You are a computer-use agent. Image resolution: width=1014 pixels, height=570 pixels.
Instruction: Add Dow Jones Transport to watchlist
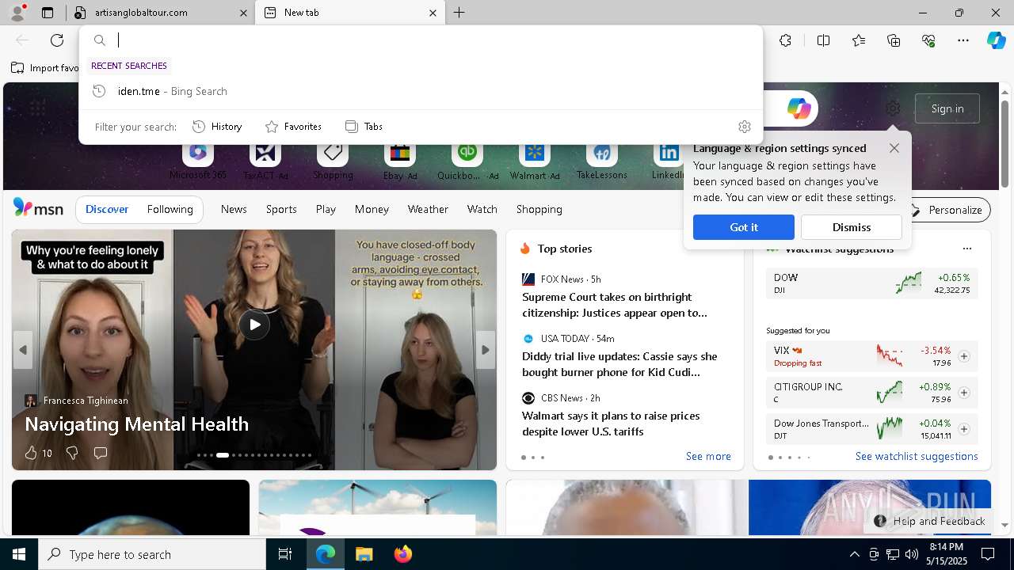click(964, 429)
